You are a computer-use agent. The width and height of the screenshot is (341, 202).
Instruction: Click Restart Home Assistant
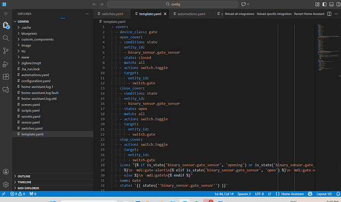coord(309,14)
